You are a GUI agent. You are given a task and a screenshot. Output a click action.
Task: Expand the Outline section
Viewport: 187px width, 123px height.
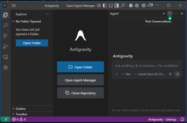pos(20,109)
